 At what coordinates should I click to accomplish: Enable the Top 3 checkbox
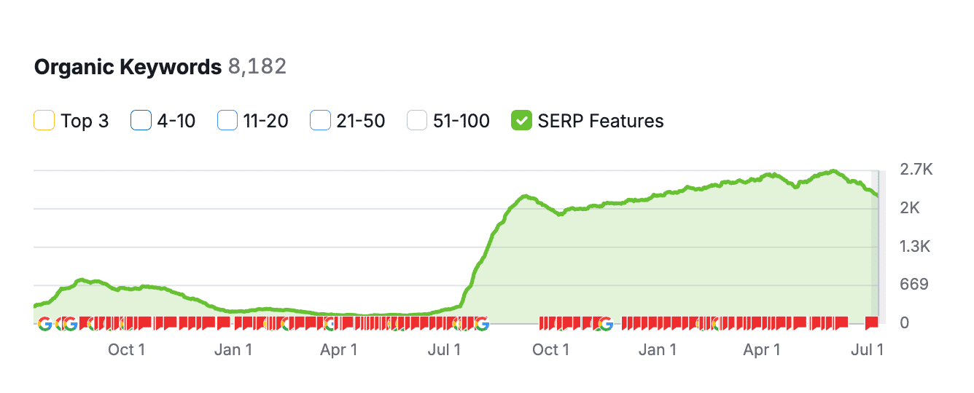[x=44, y=120]
